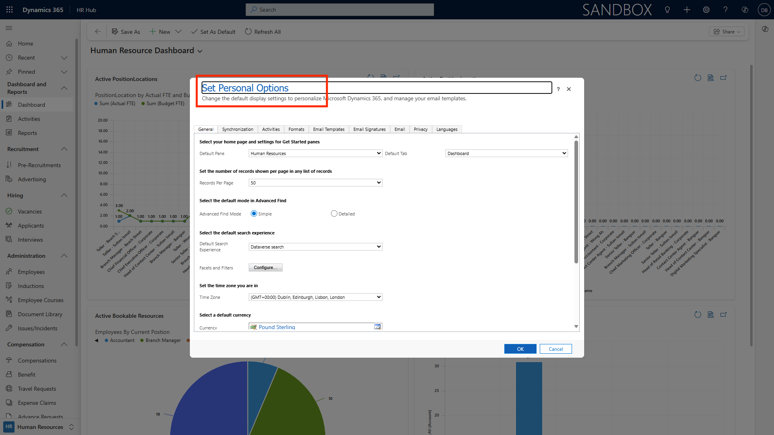The height and width of the screenshot is (435, 774).
Task: Click the Configure facets and filters button
Action: point(265,267)
